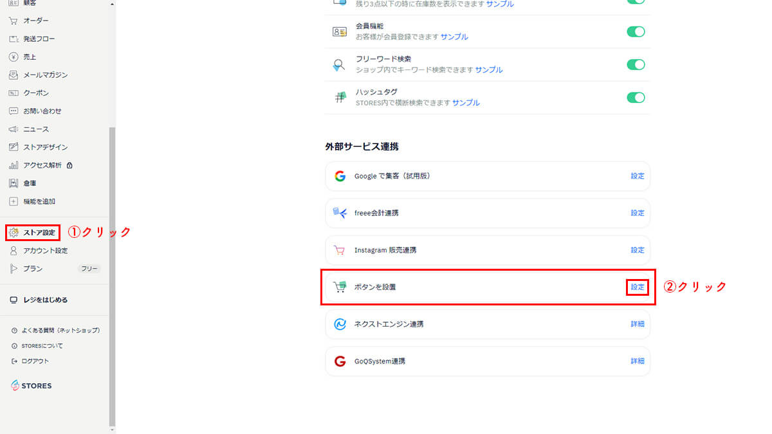This screenshot has height=434, width=772.
Task: Click 設定 for freee会計連携
Action: (638, 213)
